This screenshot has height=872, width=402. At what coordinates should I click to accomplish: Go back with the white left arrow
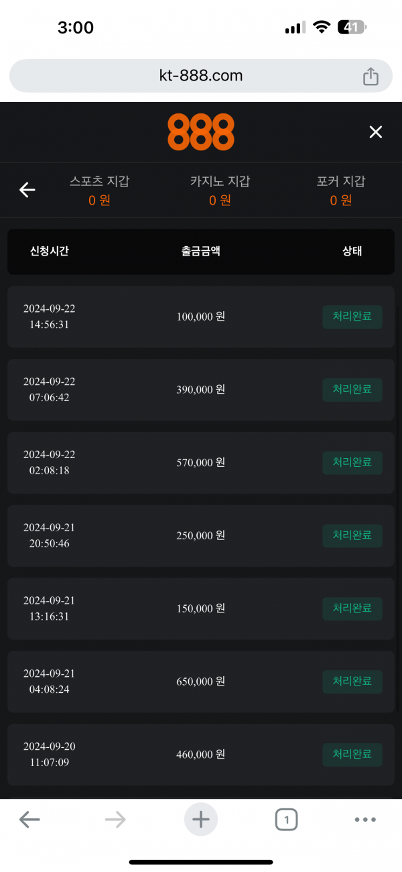[27, 190]
